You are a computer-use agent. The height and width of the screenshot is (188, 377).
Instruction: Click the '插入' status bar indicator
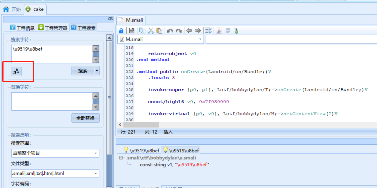168,132
